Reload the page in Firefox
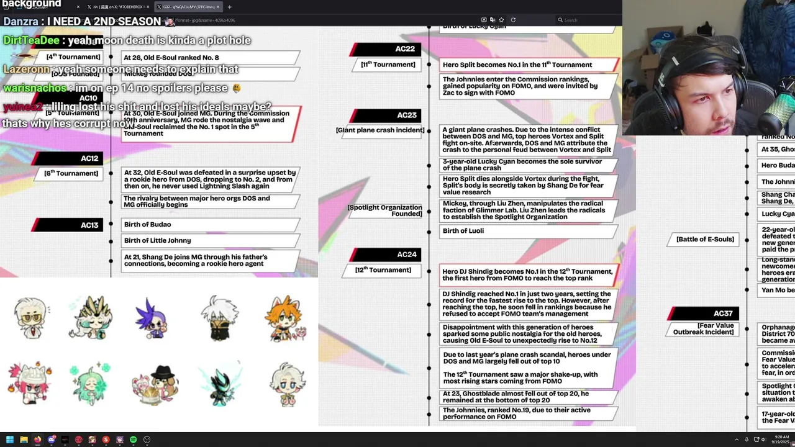This screenshot has height=447, width=795. tap(513, 20)
